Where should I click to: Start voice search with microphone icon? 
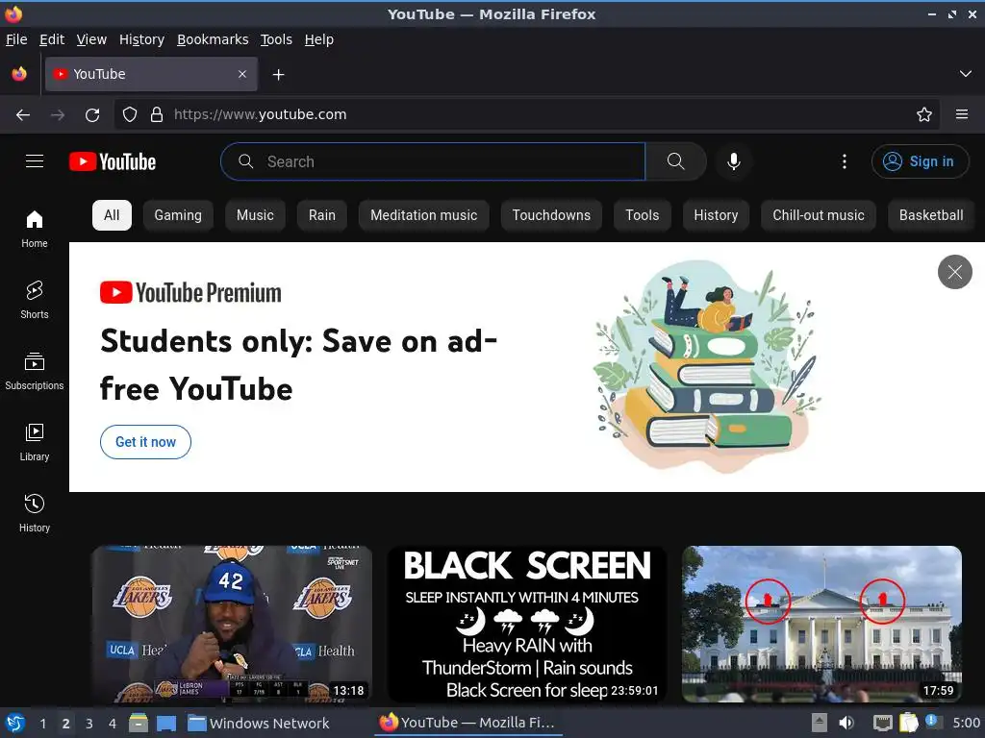733,161
